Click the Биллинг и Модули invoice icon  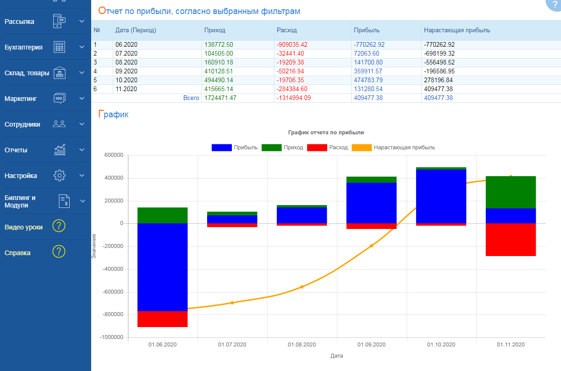point(64,201)
